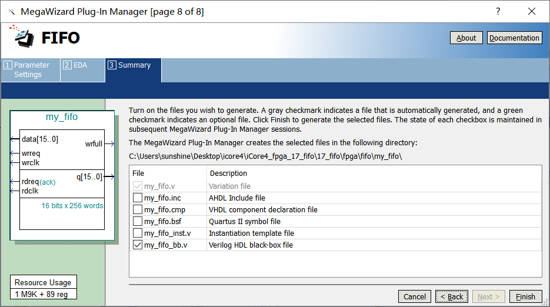Close the MegaWizard window

532,11
